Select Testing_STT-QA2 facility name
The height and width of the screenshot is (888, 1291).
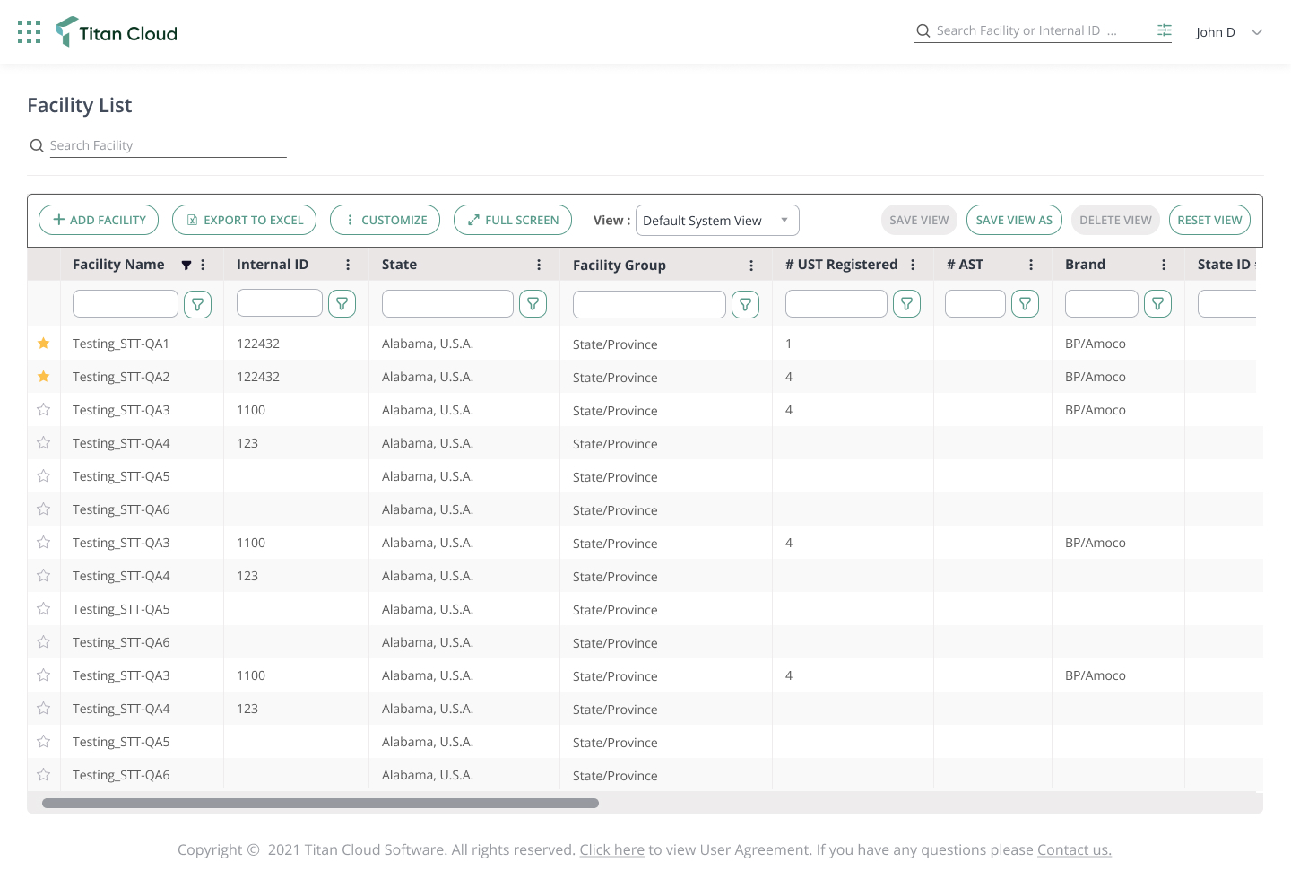(x=121, y=377)
